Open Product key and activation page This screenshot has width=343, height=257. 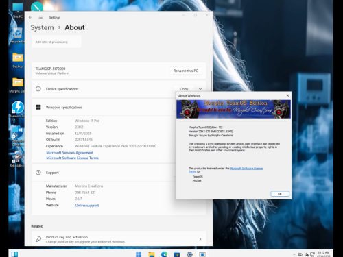coord(119,239)
